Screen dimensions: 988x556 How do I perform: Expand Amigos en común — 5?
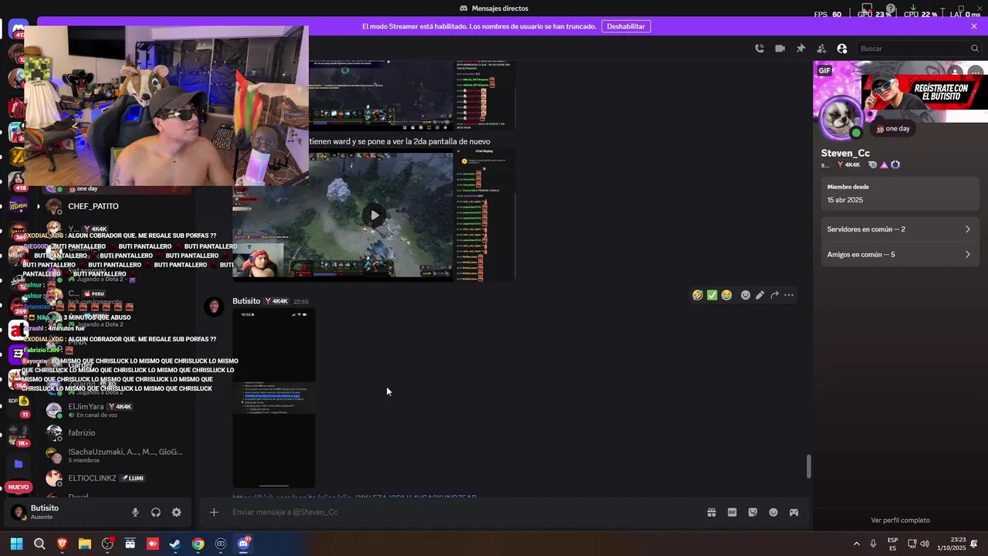coord(899,254)
